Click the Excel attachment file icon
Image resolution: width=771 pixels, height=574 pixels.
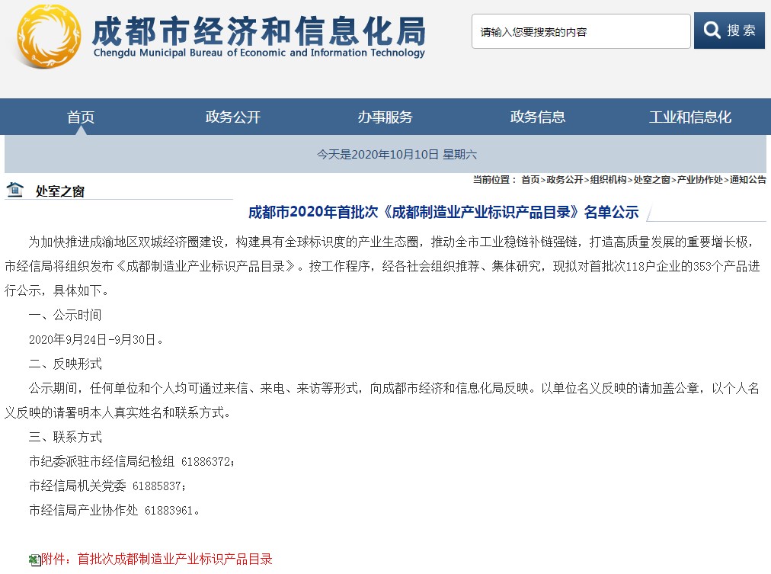pyautogui.click(x=34, y=560)
